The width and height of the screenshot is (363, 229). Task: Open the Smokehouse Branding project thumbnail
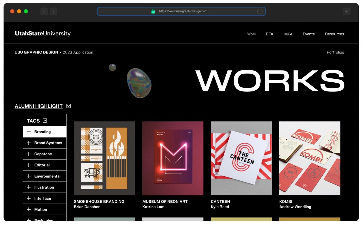pos(104,158)
